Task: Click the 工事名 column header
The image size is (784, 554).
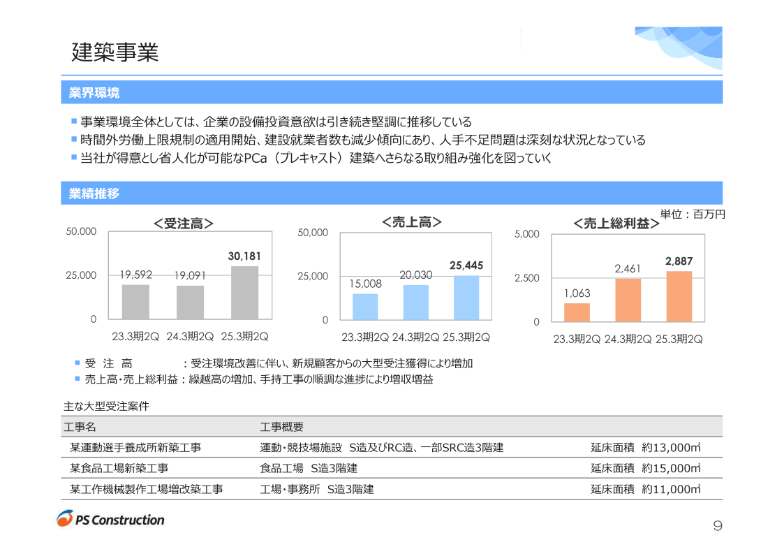Action: [x=80, y=427]
